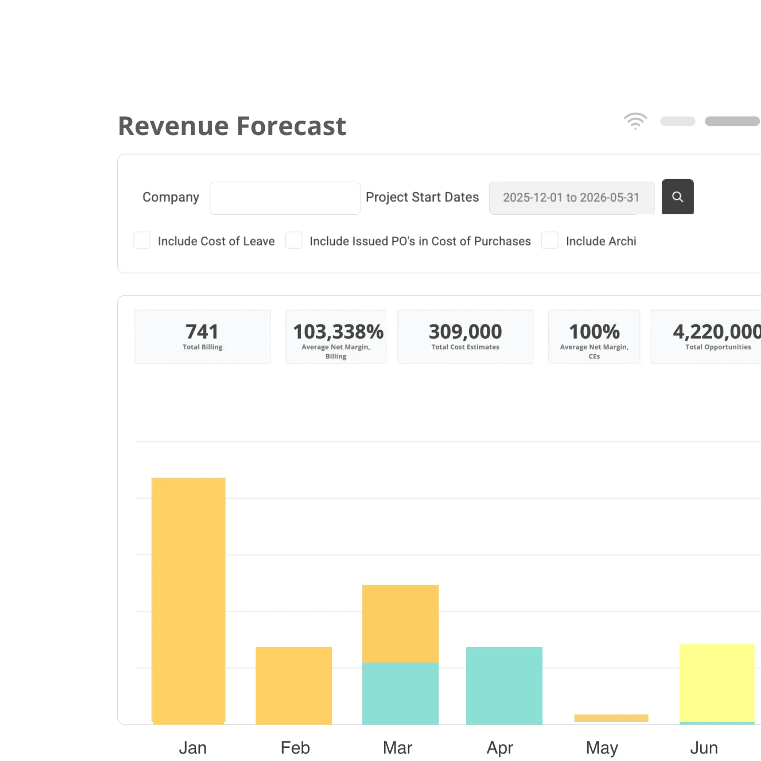This screenshot has height=761, width=761.
Task: Click the orange Jan bar
Action: [x=188, y=601]
